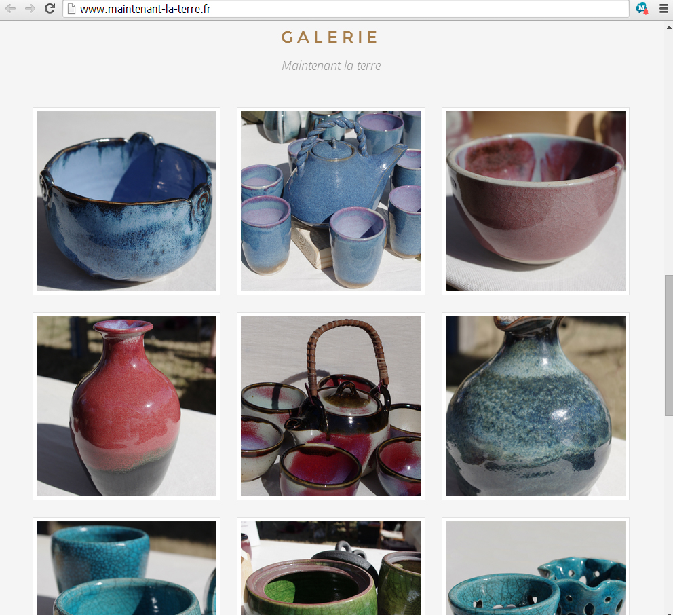Click the scrollbar up arrow
The width and height of the screenshot is (673, 615).
click(x=669, y=27)
